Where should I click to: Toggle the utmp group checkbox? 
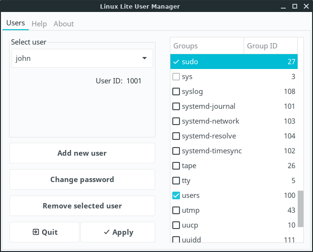click(176, 210)
